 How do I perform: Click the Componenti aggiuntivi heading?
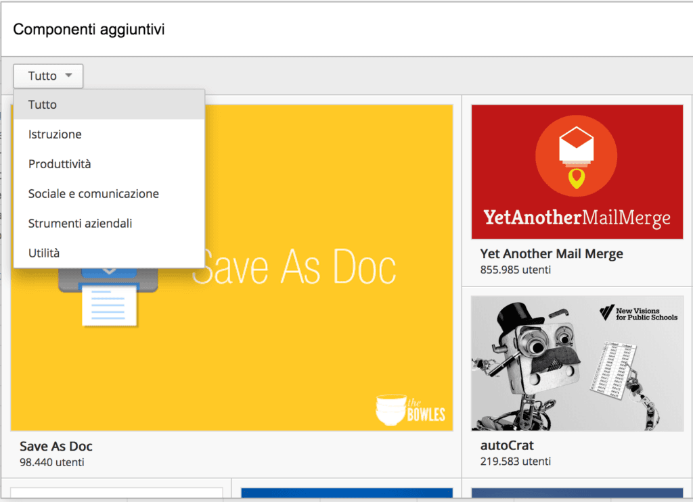(89, 30)
